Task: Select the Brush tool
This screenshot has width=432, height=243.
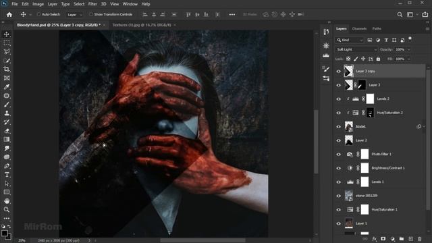Action: tap(7, 105)
